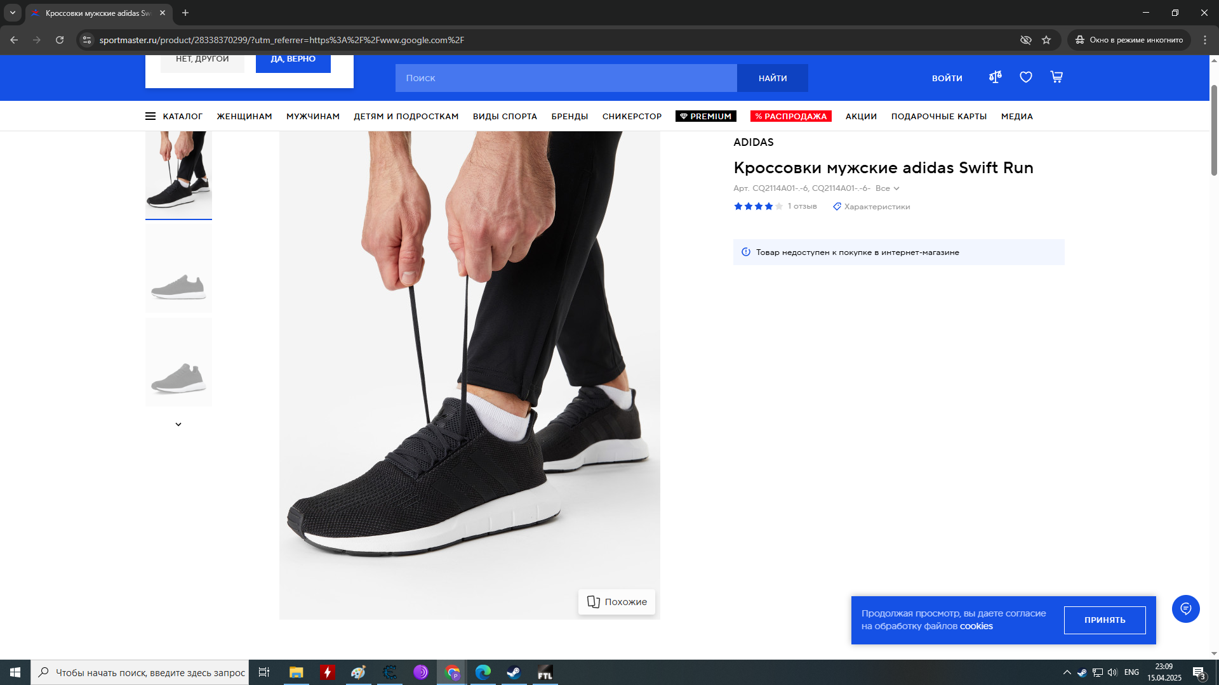1219x685 pixels.
Task: Open favorites heart icon in header
Action: pos(1025,77)
